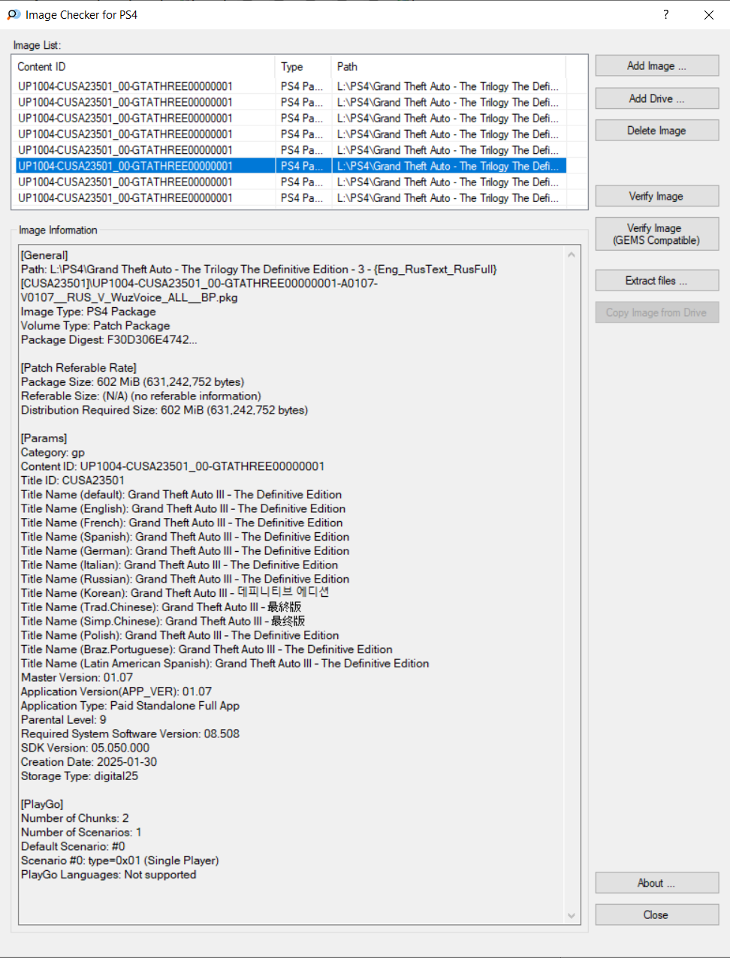Click the "Number of Scenarios: 1" line
730x958 pixels.
coord(81,833)
